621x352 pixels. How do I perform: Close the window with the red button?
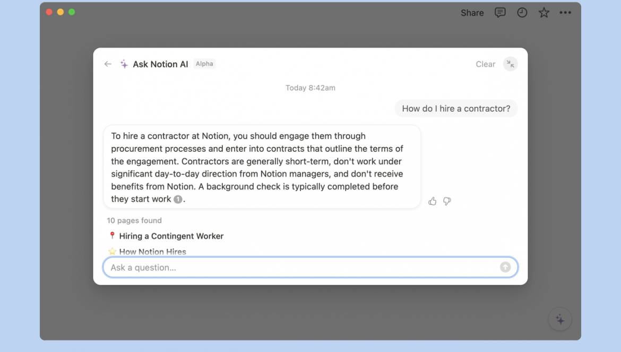click(49, 12)
